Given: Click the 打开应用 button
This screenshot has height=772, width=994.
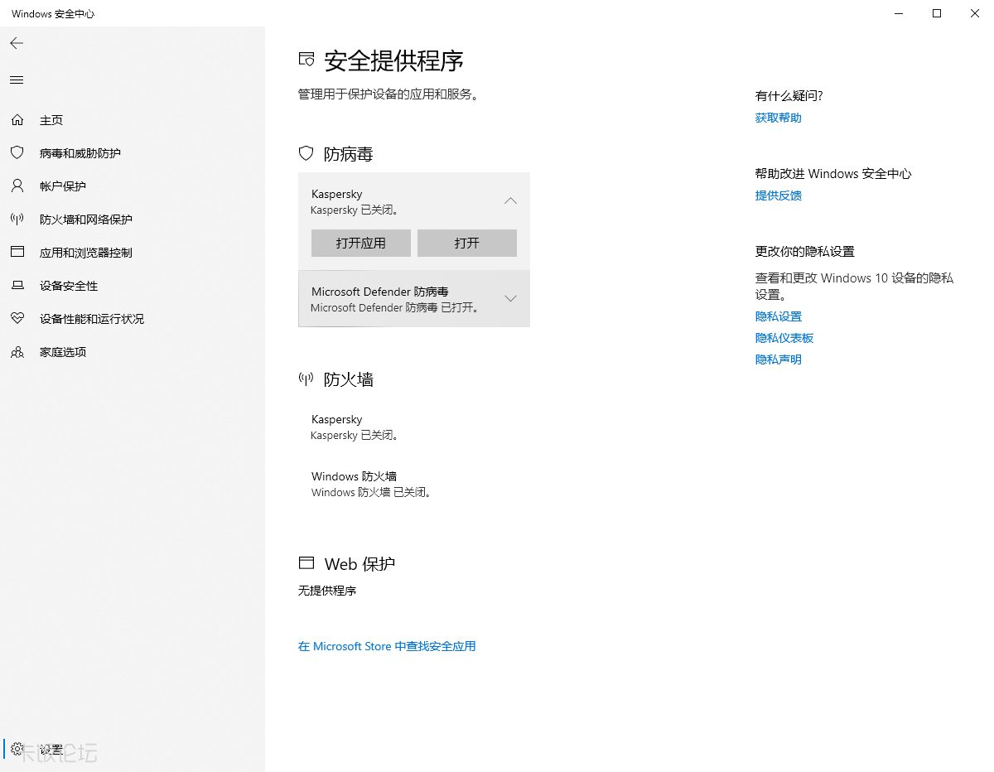Looking at the screenshot, I should pyautogui.click(x=361, y=243).
